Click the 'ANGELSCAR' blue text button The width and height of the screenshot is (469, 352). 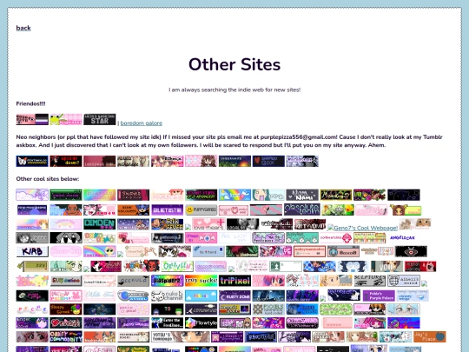pyautogui.click(x=403, y=237)
